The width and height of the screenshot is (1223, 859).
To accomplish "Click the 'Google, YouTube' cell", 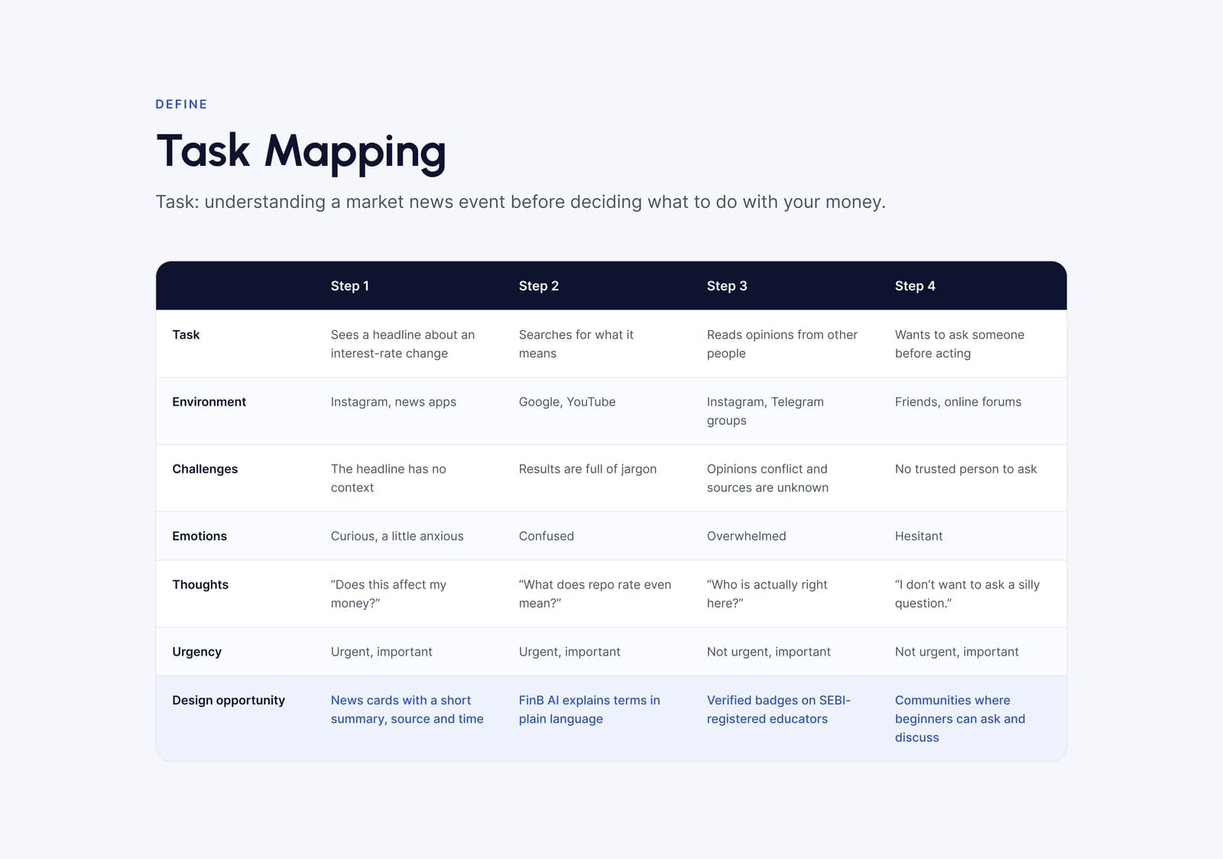I will click(567, 402).
